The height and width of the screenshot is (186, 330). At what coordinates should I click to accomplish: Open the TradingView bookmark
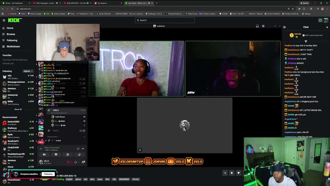click(x=85, y=14)
